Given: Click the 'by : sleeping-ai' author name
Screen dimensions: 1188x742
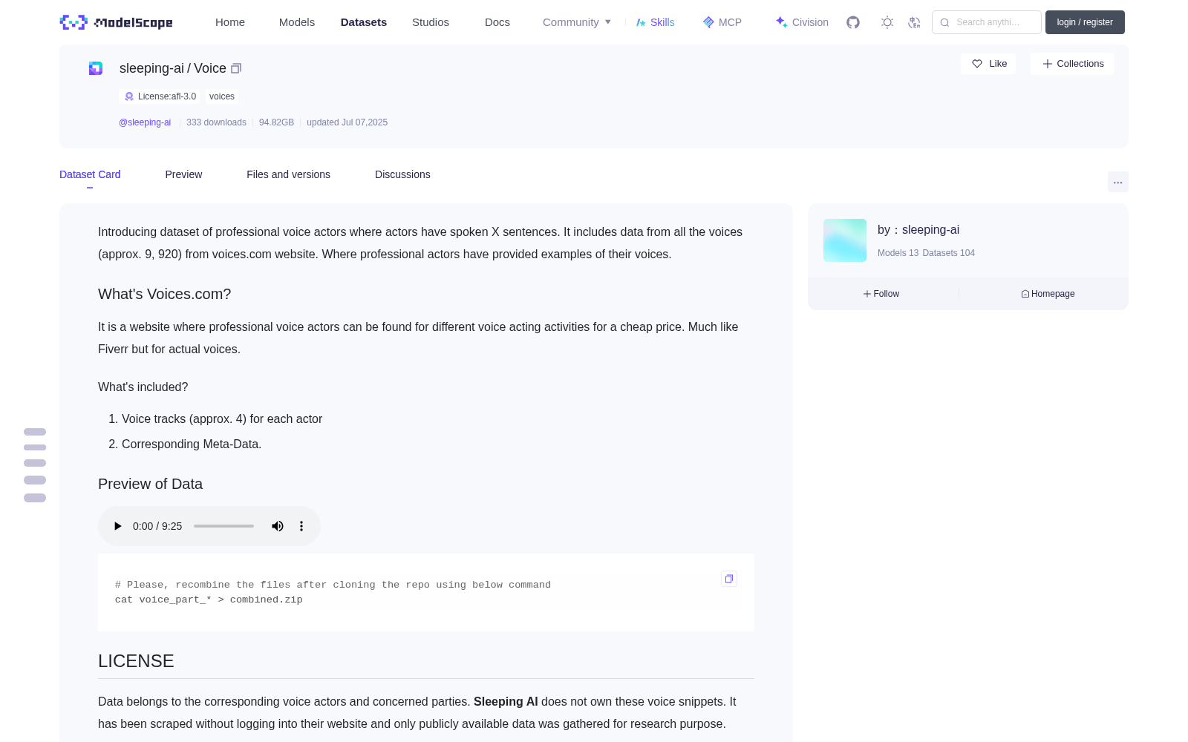Looking at the screenshot, I should (918, 230).
